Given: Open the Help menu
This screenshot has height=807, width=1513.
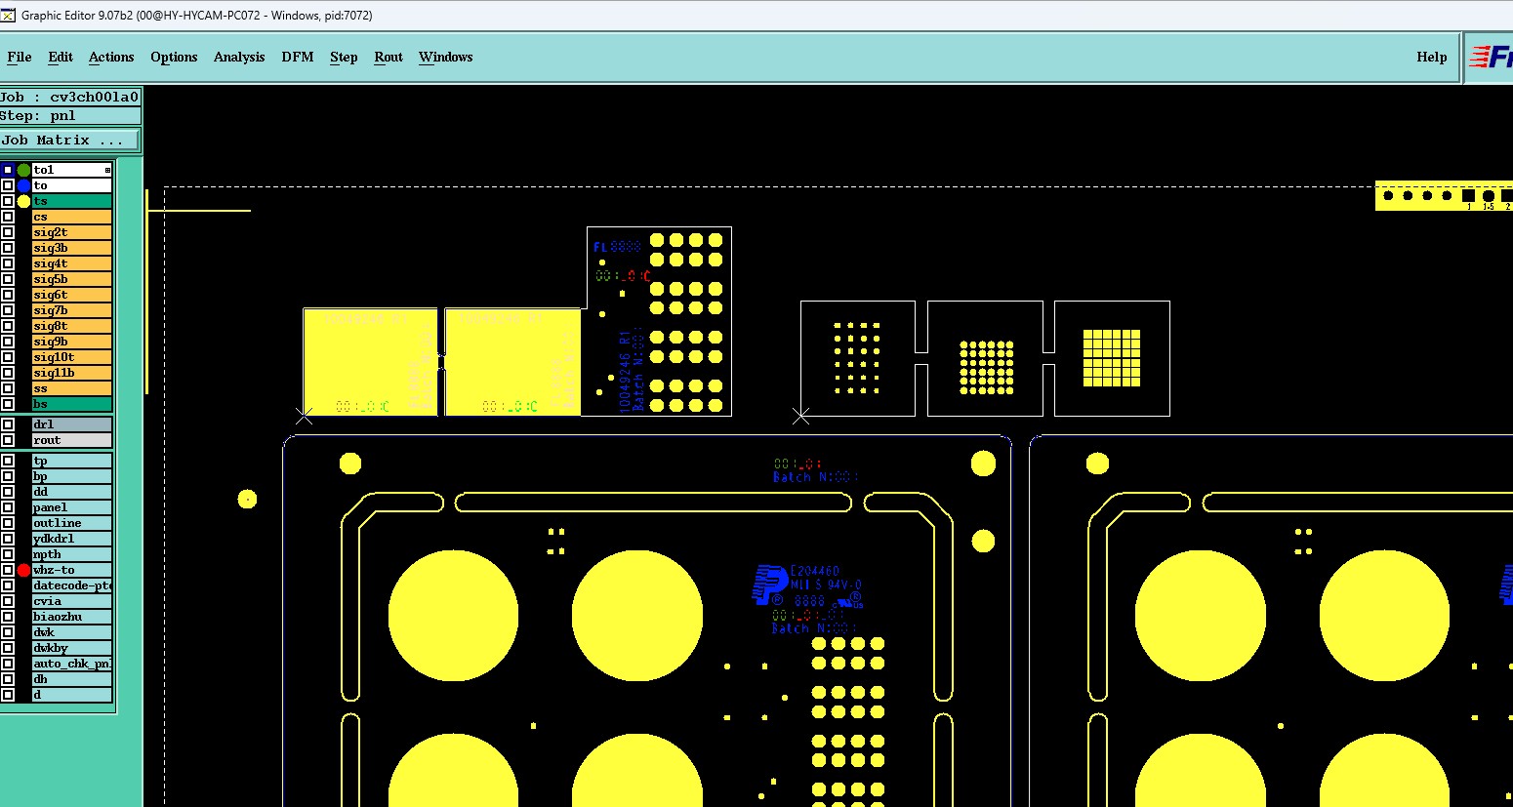Looking at the screenshot, I should click(x=1432, y=57).
